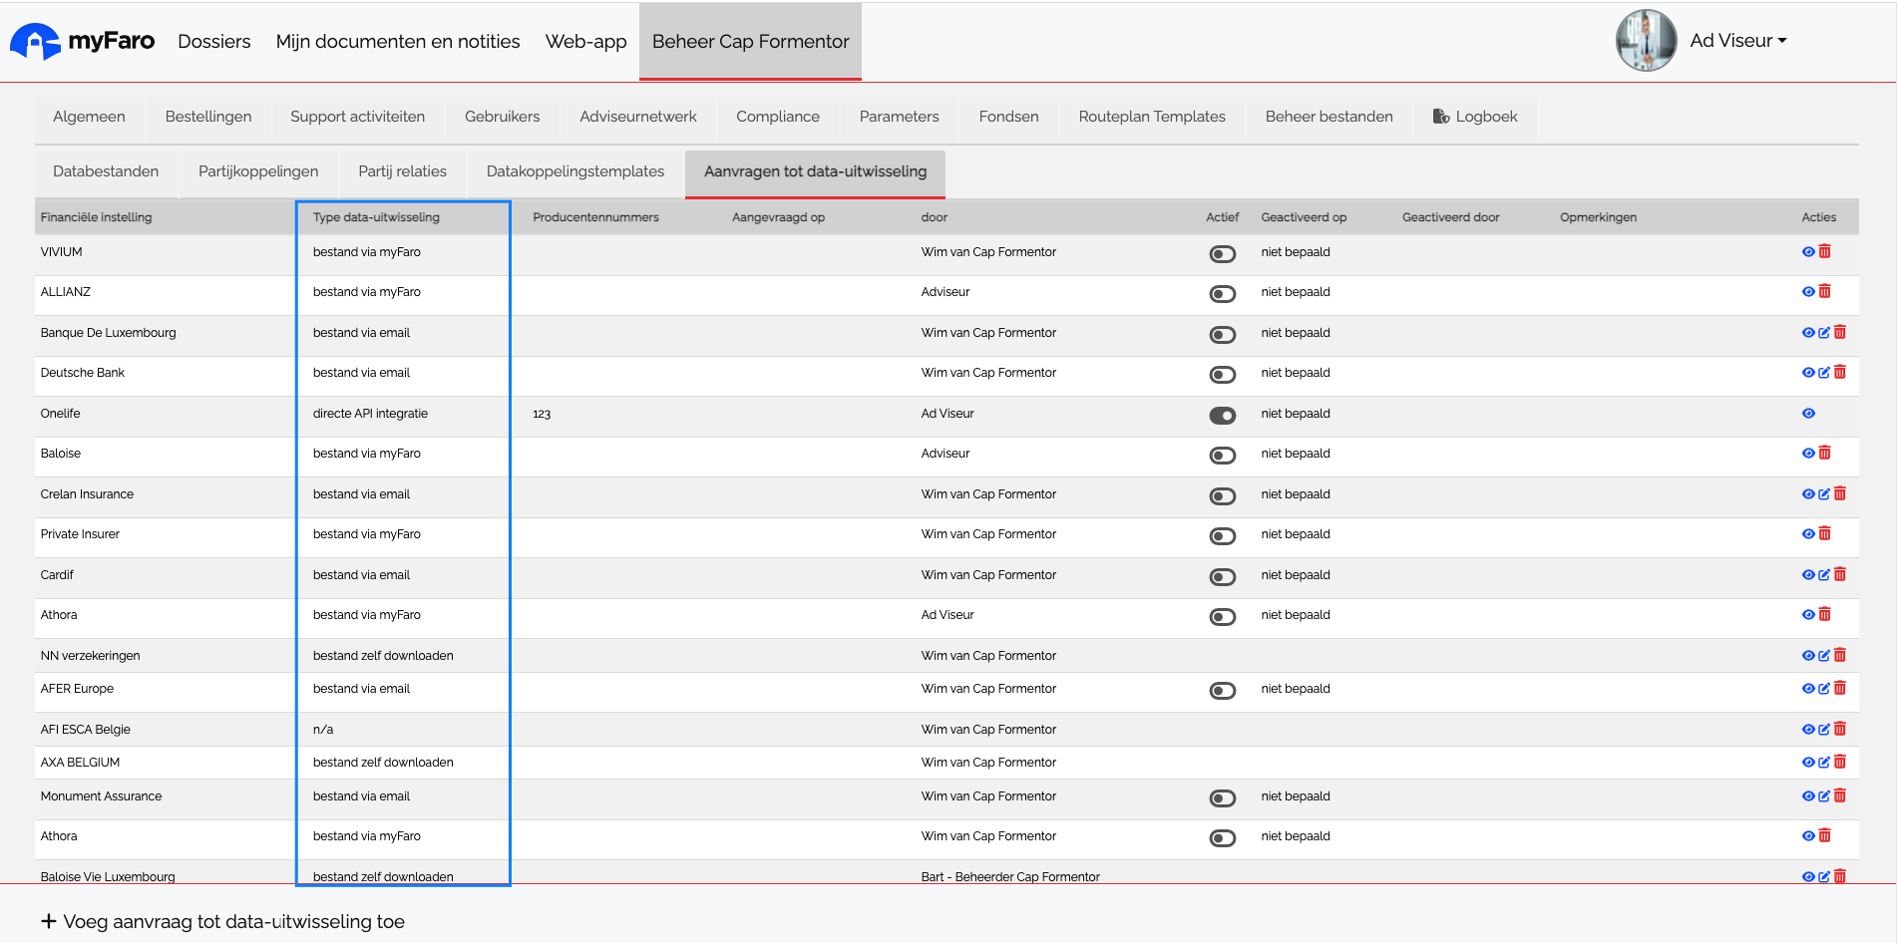View the AFER Europe request details
1897x943 pixels.
click(1808, 689)
